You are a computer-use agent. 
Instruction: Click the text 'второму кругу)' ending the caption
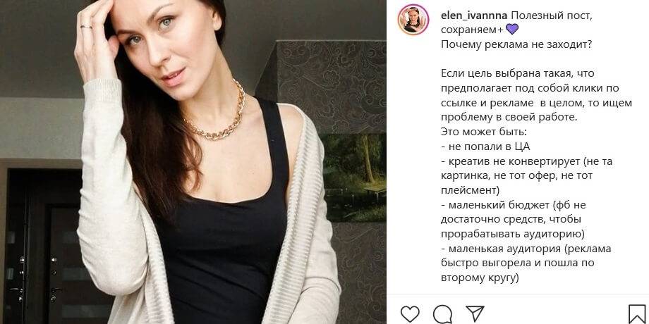pyautogui.click(x=480, y=278)
